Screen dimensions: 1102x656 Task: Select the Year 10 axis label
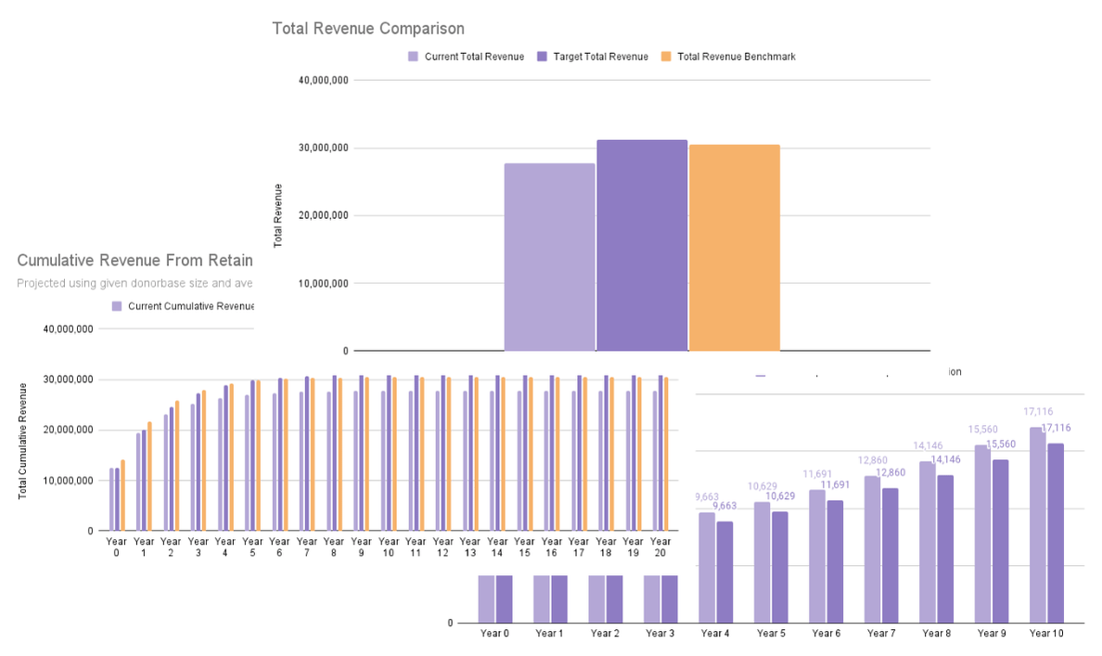1046,633
